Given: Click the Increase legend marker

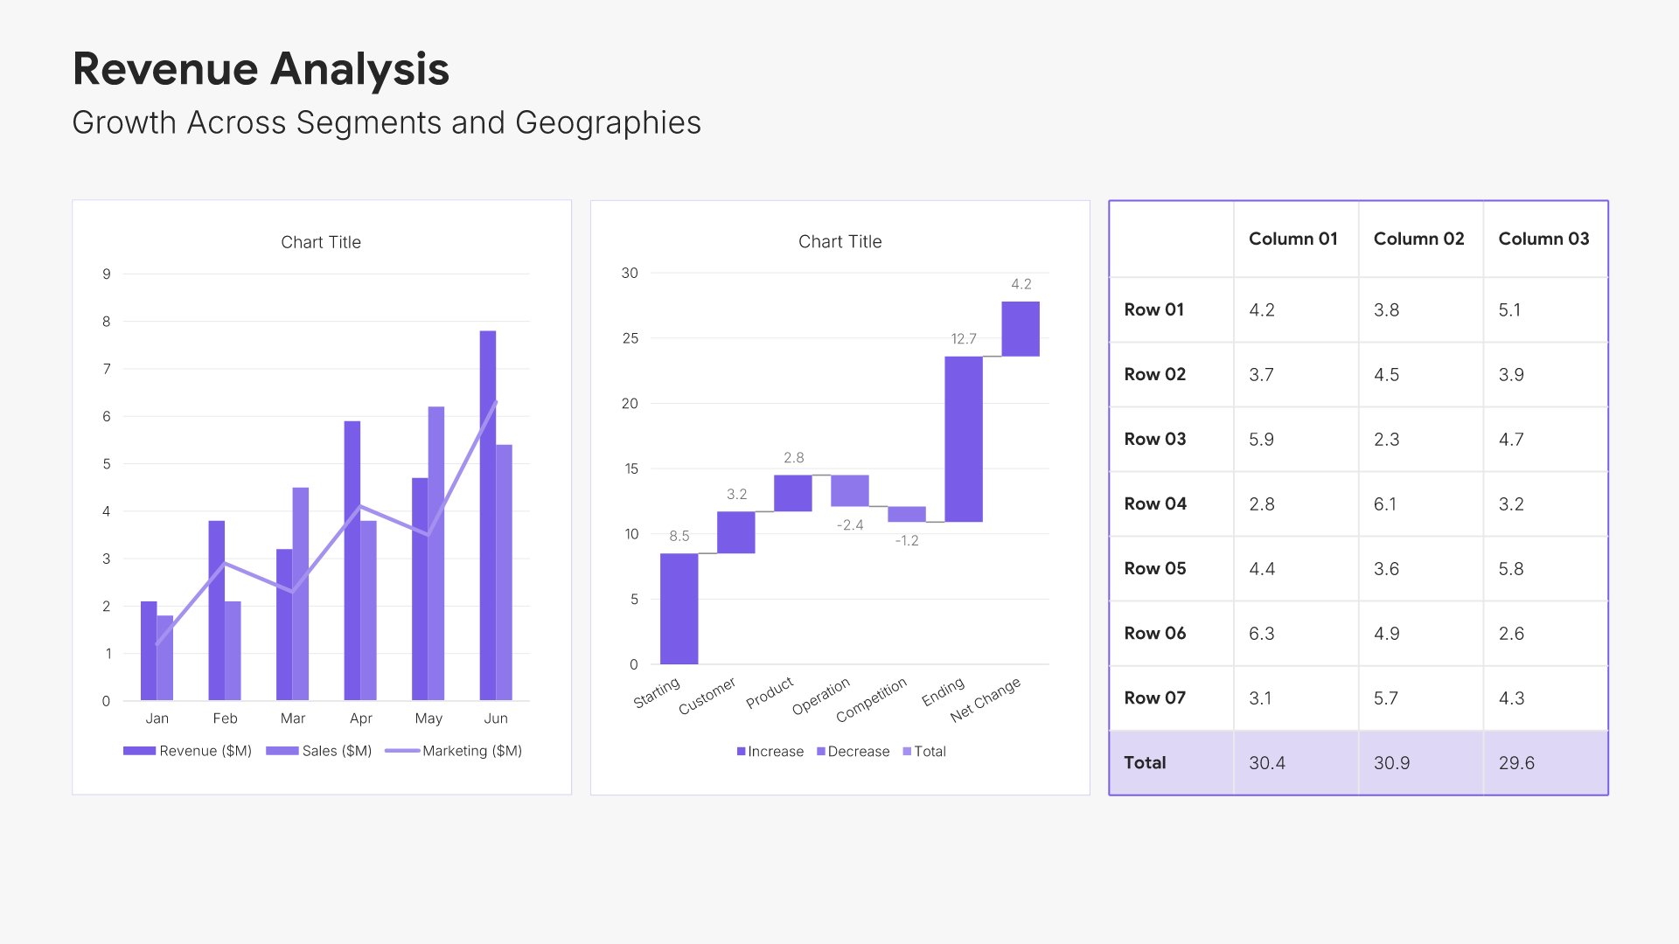Looking at the screenshot, I should (742, 752).
